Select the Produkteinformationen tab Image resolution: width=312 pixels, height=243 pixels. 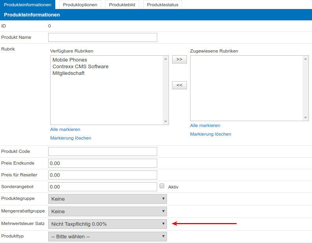coord(27,5)
